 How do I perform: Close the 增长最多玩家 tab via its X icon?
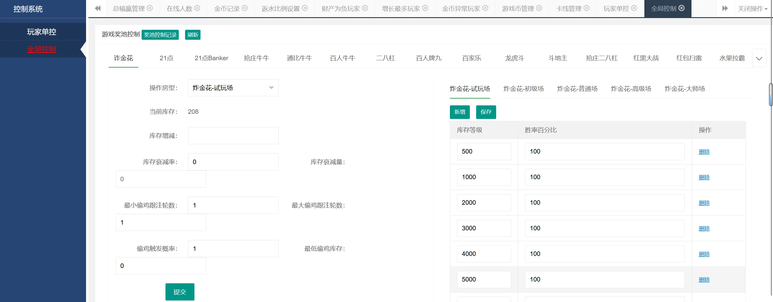point(425,8)
